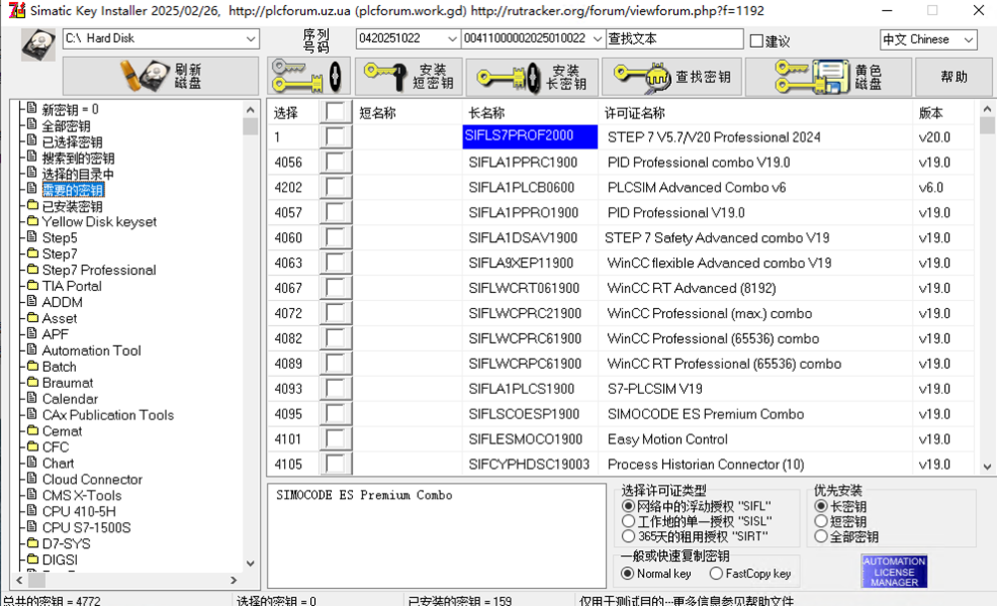Click the hard disk icon at top left
The width and height of the screenshot is (997, 606).
38,45
